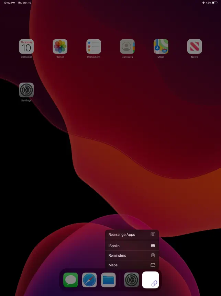Open the Settings icon in the dock
This screenshot has height=296, width=221.
click(132, 280)
